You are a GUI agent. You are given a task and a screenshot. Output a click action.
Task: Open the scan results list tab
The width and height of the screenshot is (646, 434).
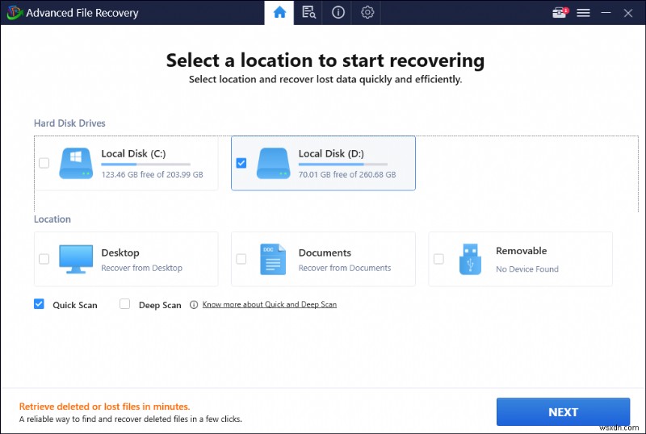point(308,12)
